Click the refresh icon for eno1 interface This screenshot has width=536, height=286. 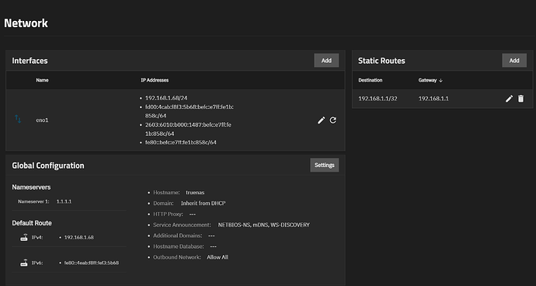333,120
